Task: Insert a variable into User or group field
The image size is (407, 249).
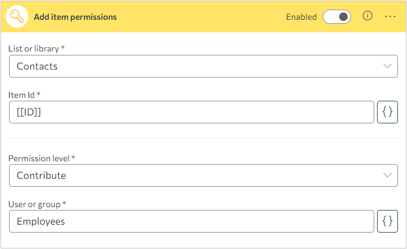Action: tap(387, 221)
